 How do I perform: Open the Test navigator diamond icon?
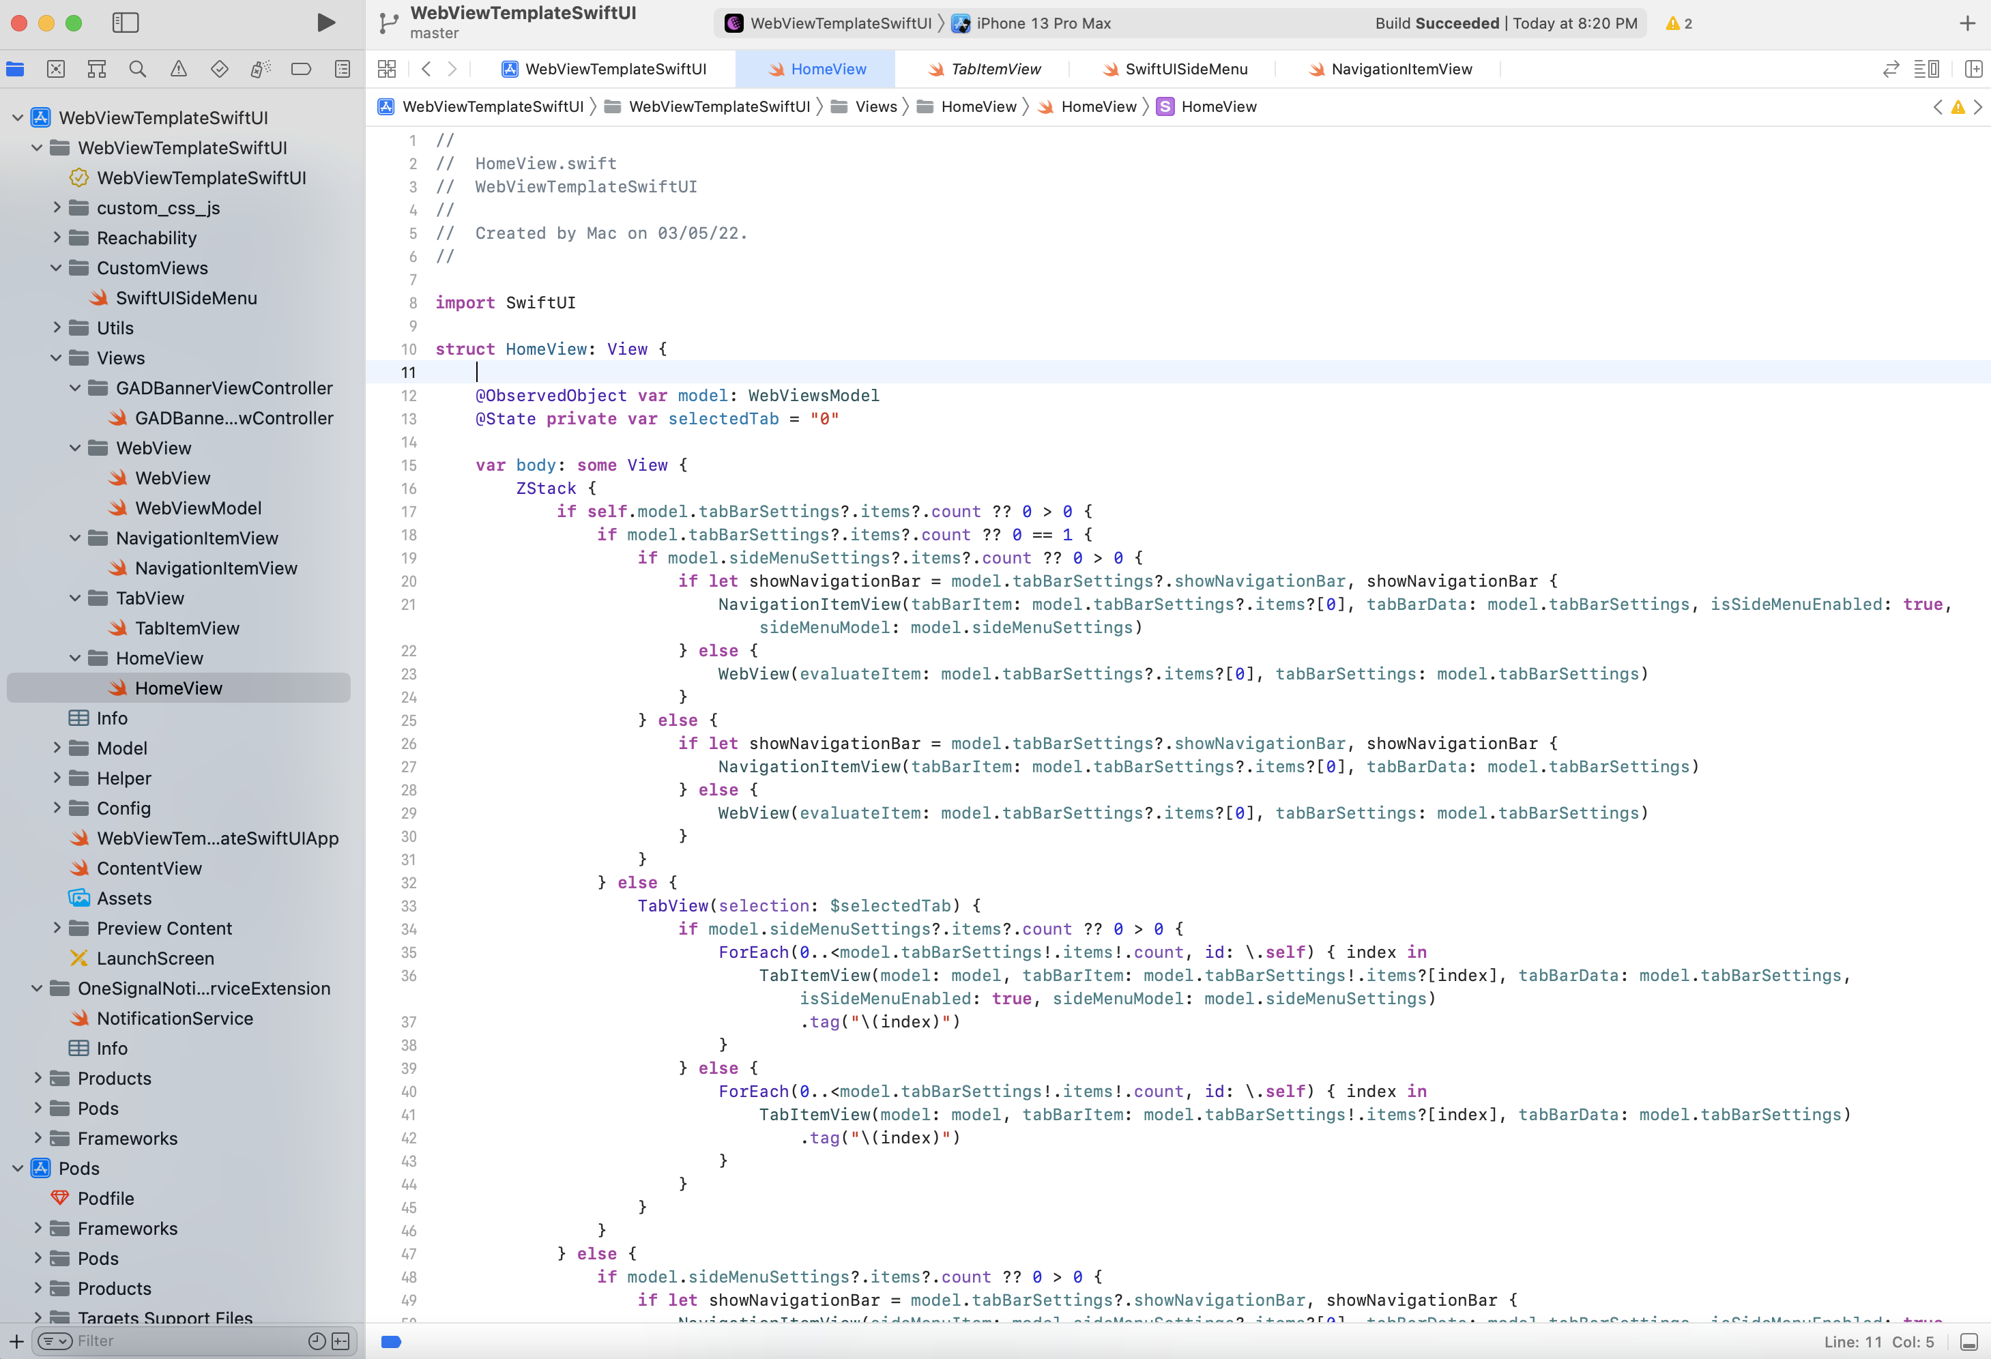(219, 70)
